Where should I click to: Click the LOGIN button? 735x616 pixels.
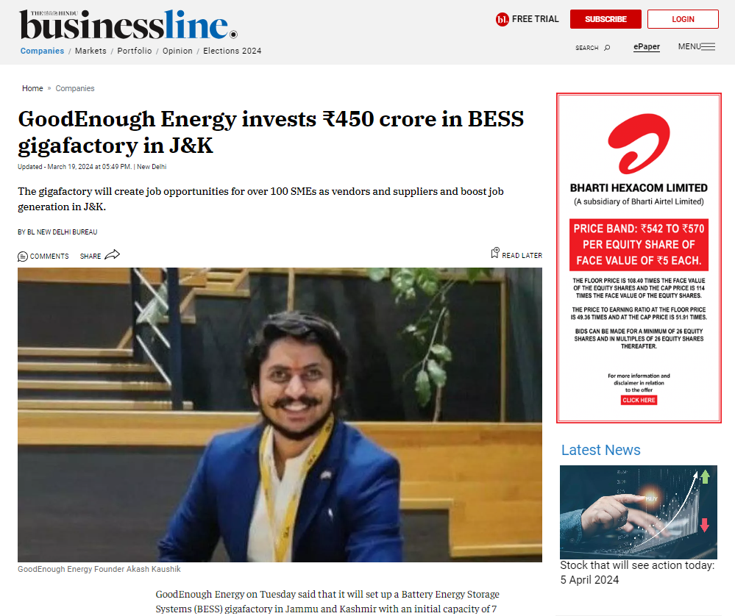pyautogui.click(x=683, y=19)
